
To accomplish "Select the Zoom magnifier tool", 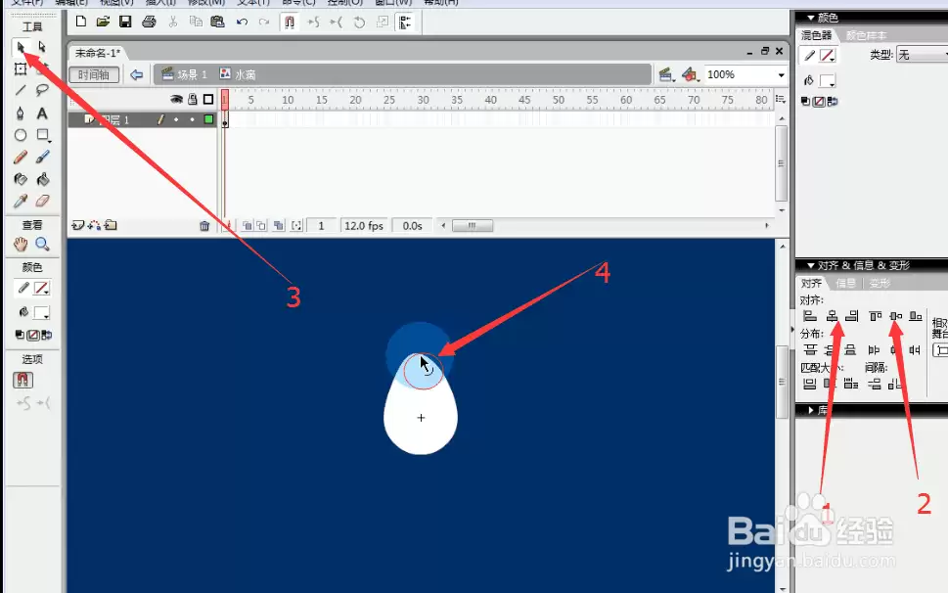I will coord(42,245).
